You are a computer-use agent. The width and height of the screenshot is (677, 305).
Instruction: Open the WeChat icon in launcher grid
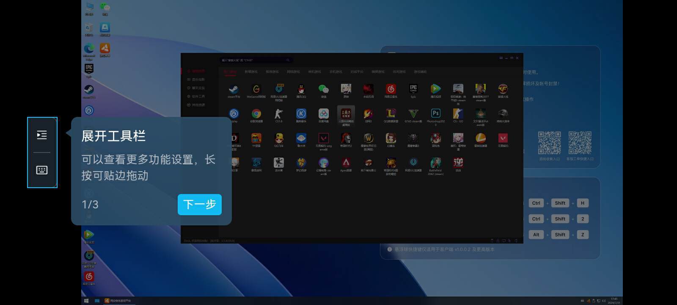click(x=324, y=89)
